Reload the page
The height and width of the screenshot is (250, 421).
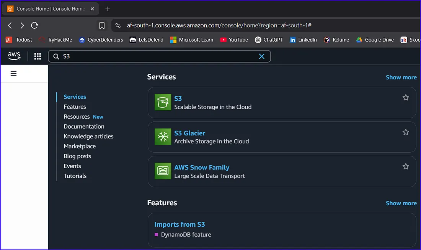coord(34,26)
